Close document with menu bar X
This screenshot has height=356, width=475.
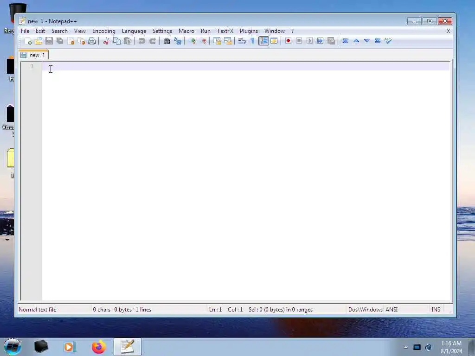tap(449, 31)
